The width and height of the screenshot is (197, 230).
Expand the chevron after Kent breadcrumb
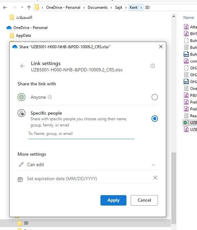(x=141, y=7)
